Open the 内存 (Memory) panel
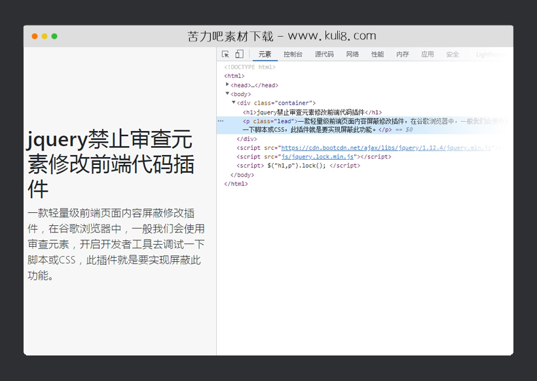 (401, 53)
